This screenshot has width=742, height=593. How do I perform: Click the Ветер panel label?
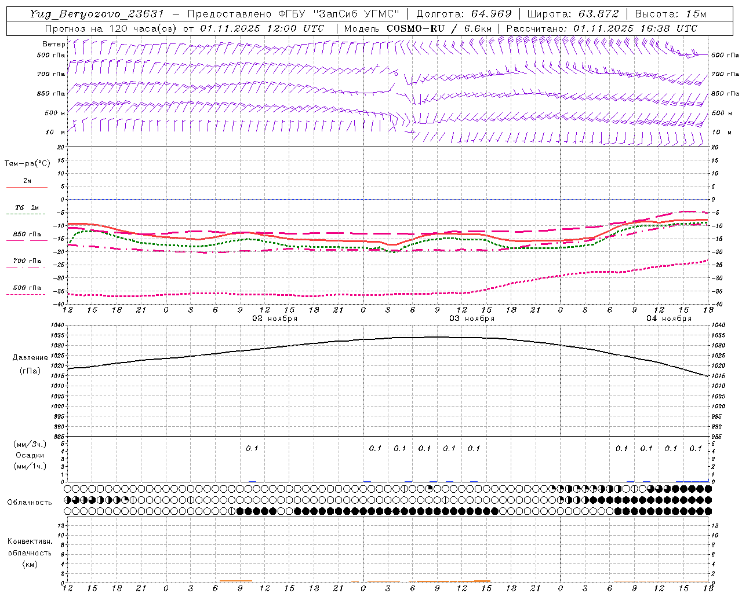54,44
